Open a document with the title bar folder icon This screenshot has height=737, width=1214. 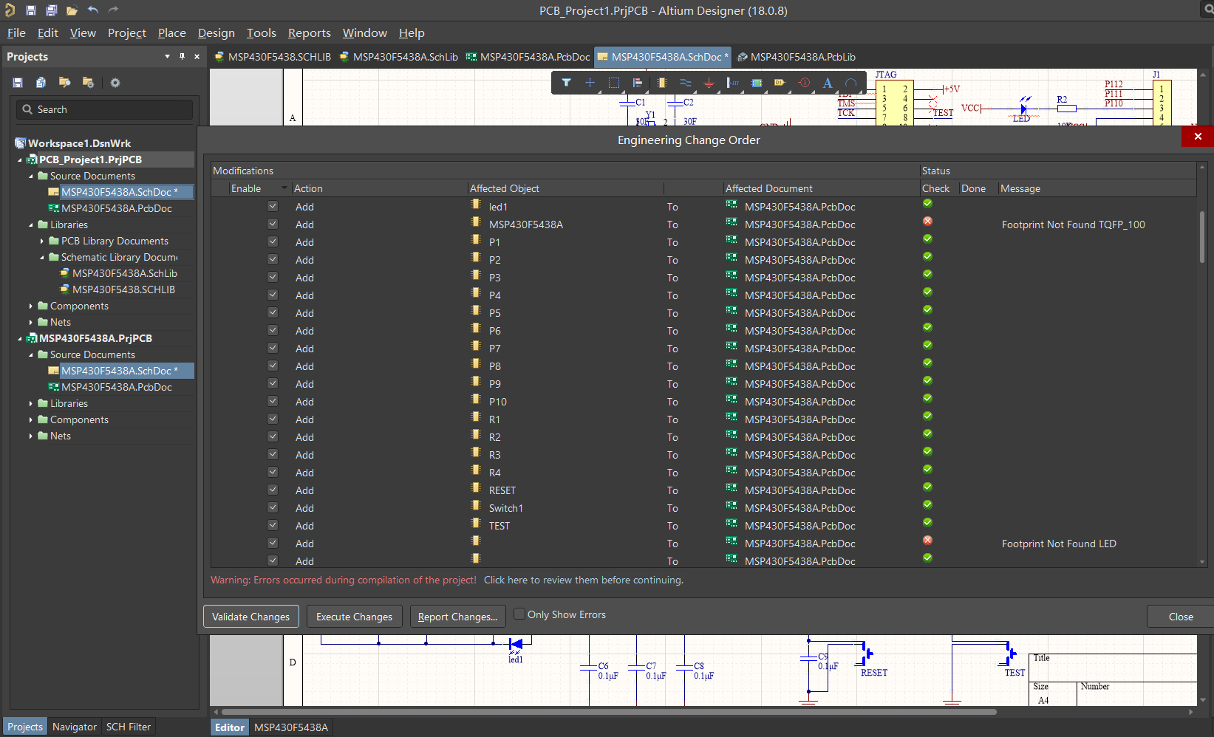tap(72, 10)
